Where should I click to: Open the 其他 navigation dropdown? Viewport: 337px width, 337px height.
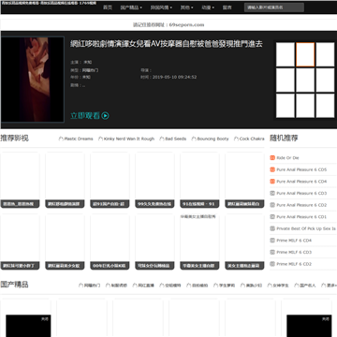[186, 7]
